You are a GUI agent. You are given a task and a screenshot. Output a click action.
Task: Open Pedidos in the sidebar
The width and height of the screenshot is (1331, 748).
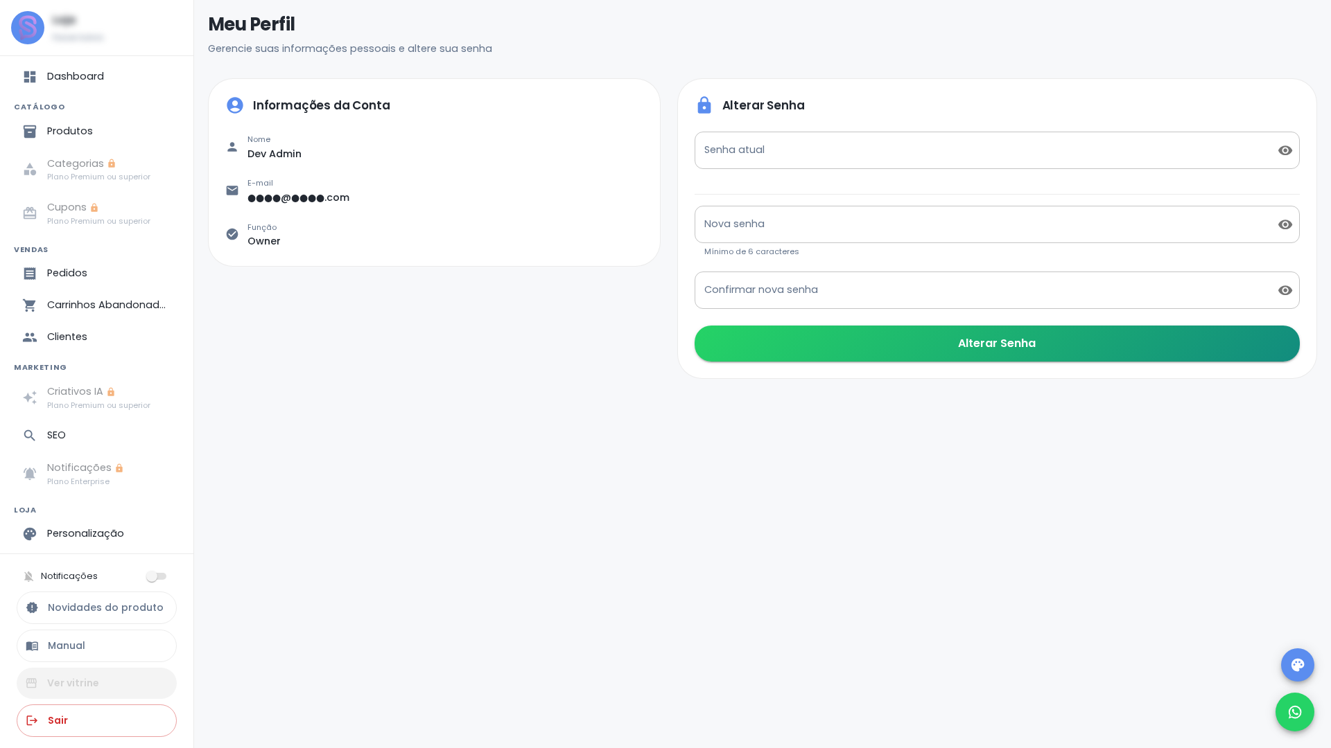pos(96,274)
